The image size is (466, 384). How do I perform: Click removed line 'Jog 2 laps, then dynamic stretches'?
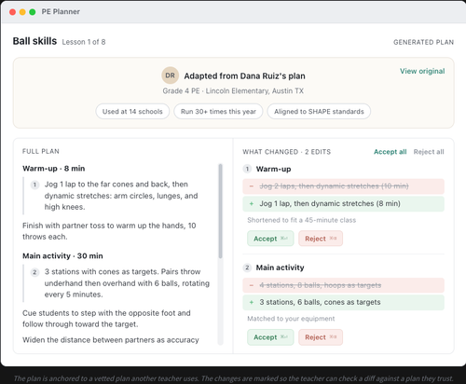(x=343, y=186)
